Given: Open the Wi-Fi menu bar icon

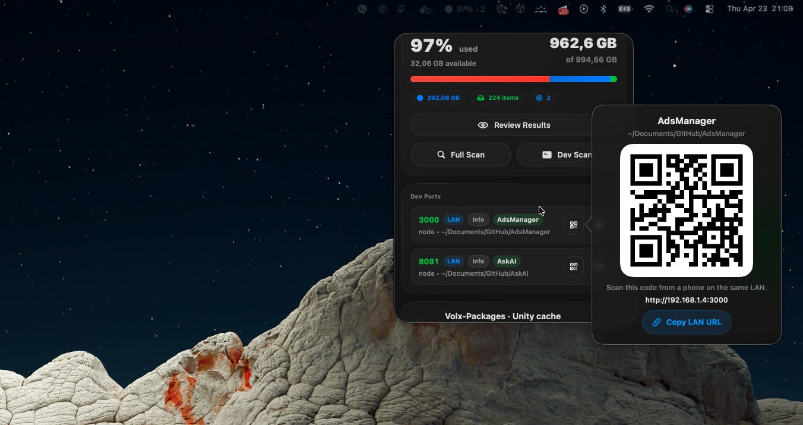Looking at the screenshot, I should tap(649, 9).
